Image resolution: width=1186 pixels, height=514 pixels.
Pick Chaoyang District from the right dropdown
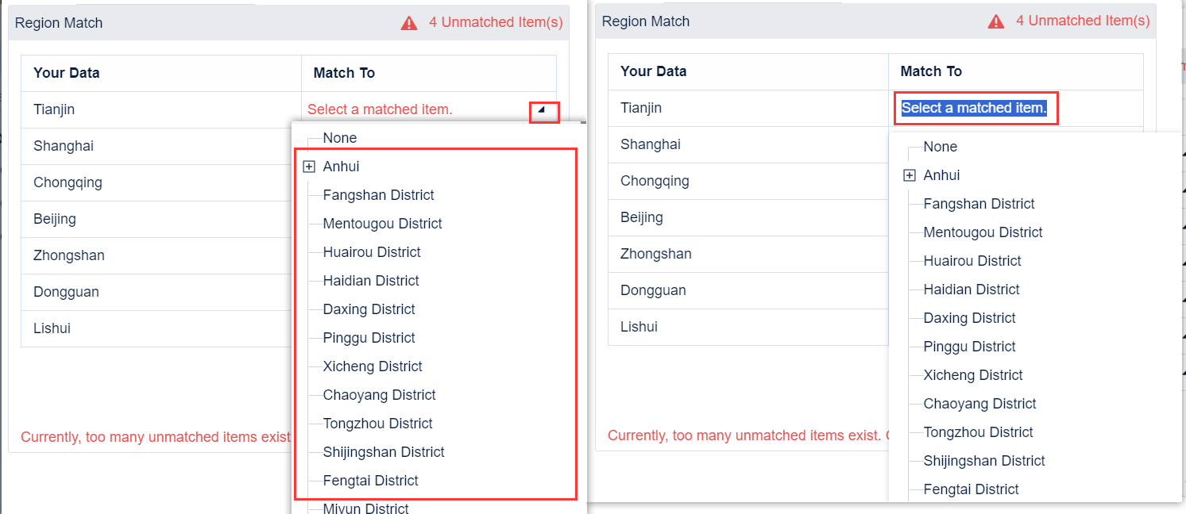[x=979, y=403]
